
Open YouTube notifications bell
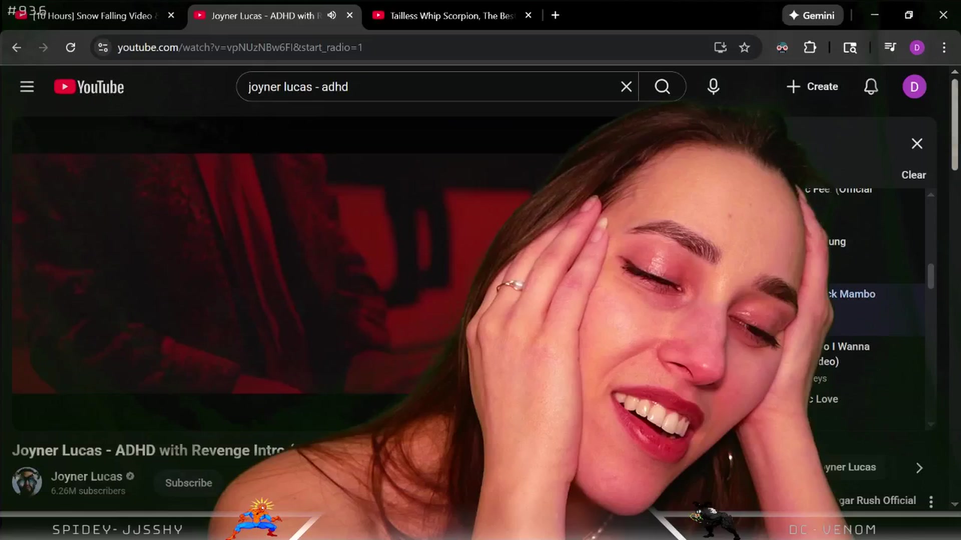coord(871,87)
